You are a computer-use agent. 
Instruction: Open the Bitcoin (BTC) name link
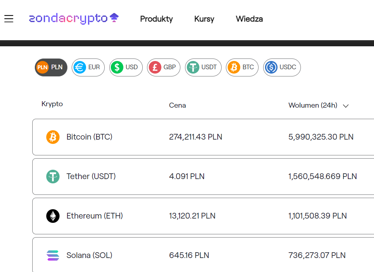(x=89, y=137)
